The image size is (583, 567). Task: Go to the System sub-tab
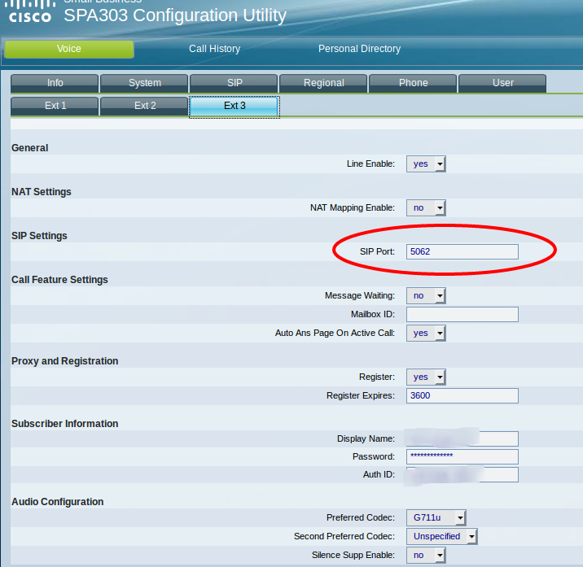coord(144,83)
